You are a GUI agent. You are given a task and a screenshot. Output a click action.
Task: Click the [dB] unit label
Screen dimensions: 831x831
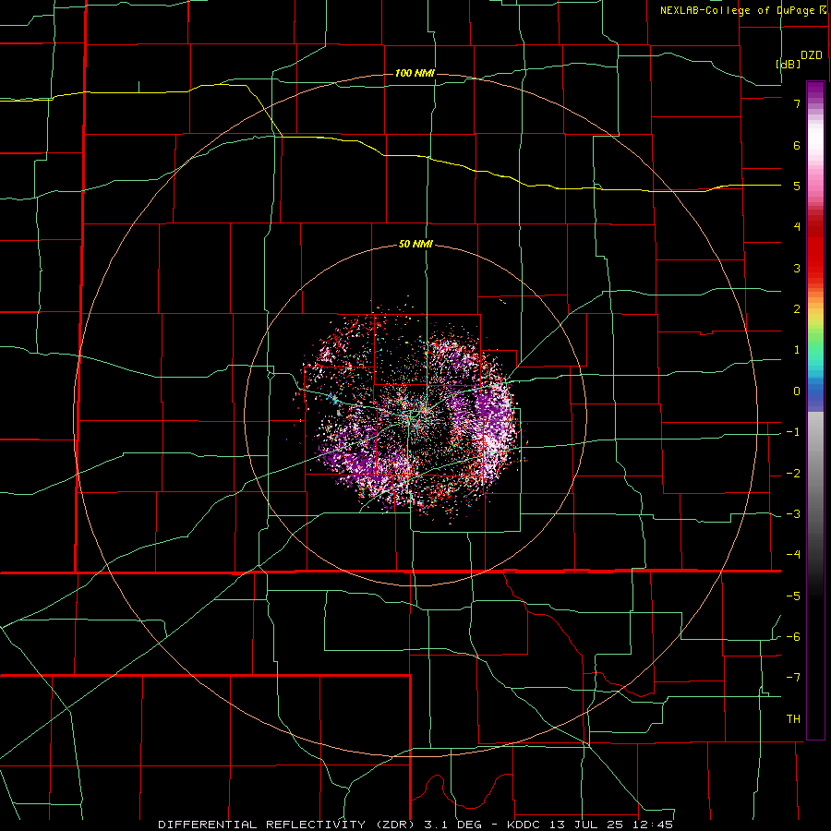pos(789,64)
